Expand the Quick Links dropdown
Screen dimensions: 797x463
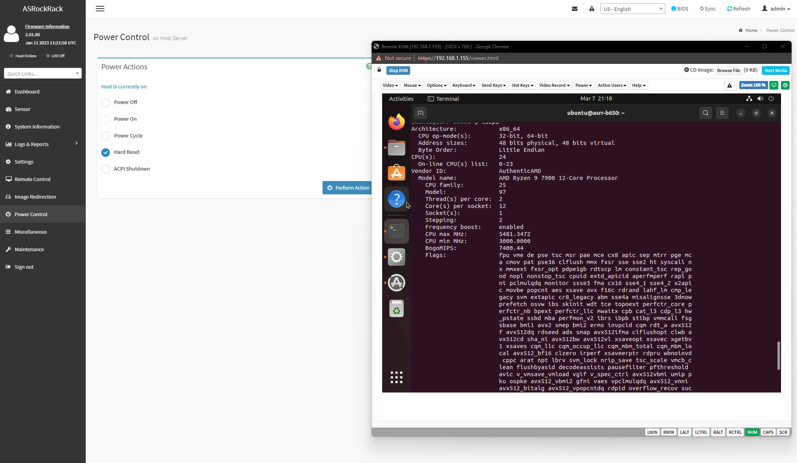pyautogui.click(x=43, y=73)
